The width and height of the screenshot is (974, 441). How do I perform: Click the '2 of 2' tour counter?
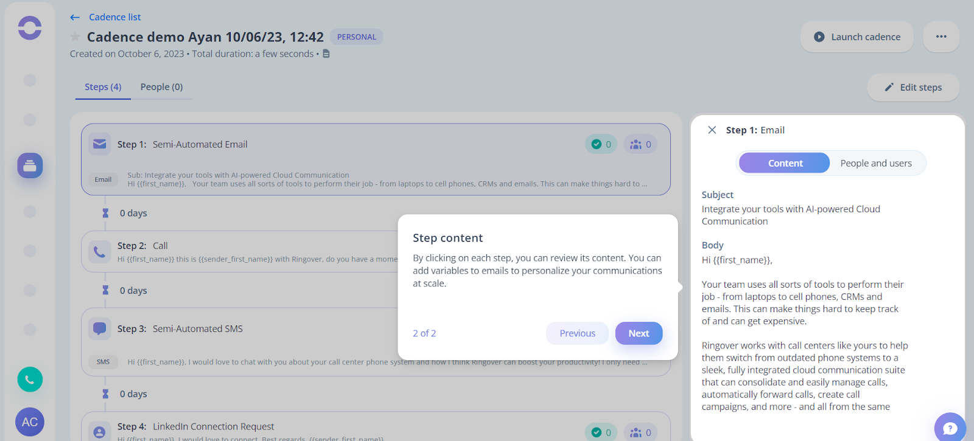click(x=424, y=333)
